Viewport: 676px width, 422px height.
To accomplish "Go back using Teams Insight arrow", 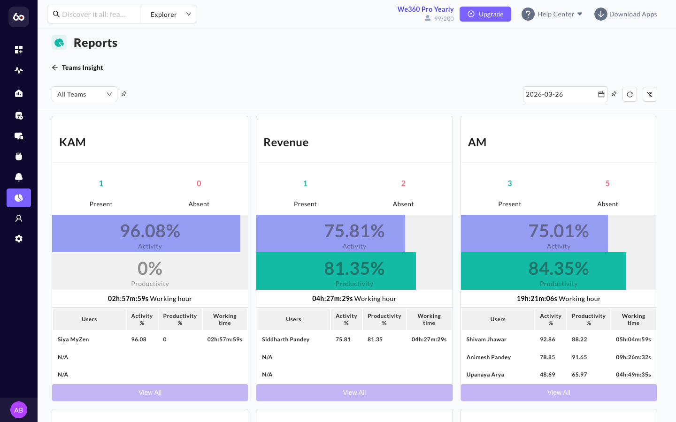I will point(55,68).
